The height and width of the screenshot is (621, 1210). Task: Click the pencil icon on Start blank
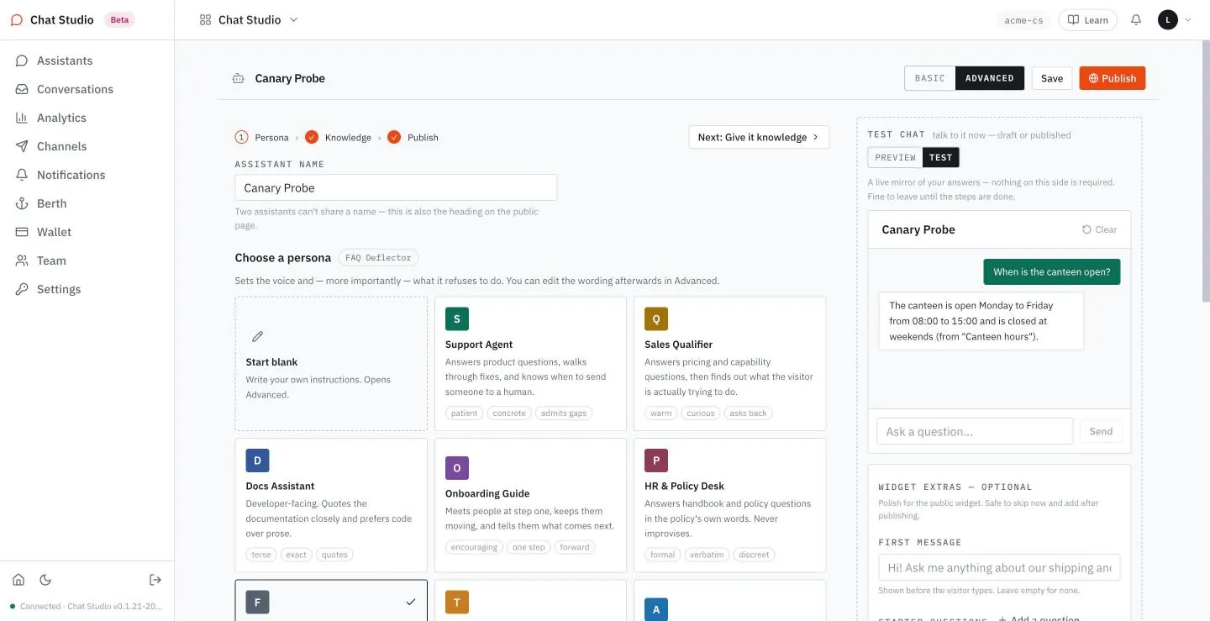258,336
